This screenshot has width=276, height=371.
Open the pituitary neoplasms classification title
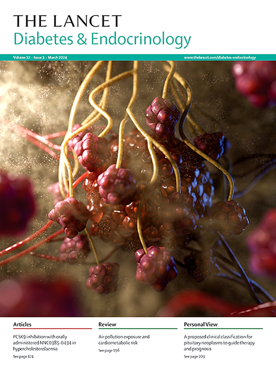[219, 342]
